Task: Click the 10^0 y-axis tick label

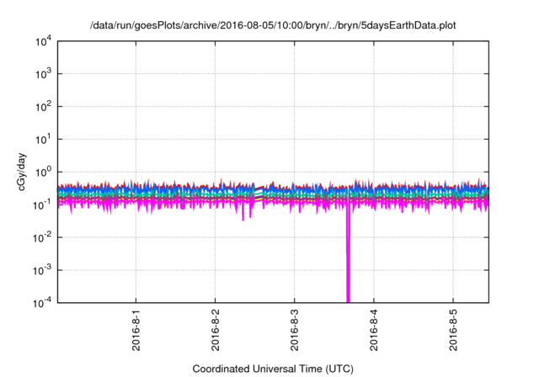Action: tap(44, 173)
